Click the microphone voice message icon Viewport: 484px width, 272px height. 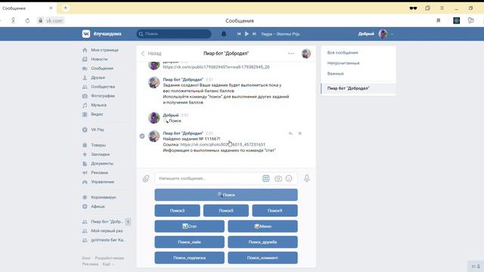(x=306, y=178)
